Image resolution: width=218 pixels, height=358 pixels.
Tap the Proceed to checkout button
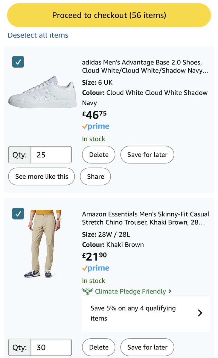(109, 15)
